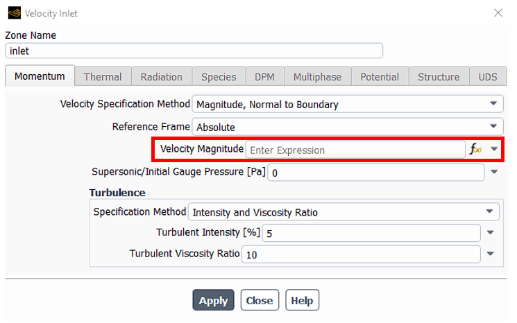This screenshot has height=323, width=517.
Task: Open the Multiphase tab
Action: tap(318, 77)
